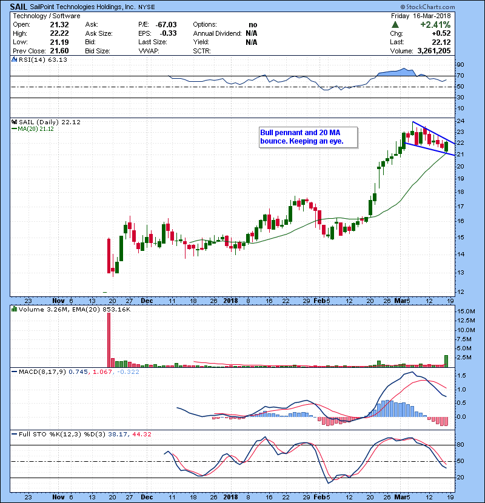Click the RSI(14) 63.13 panel label

pyautogui.click(x=43, y=59)
